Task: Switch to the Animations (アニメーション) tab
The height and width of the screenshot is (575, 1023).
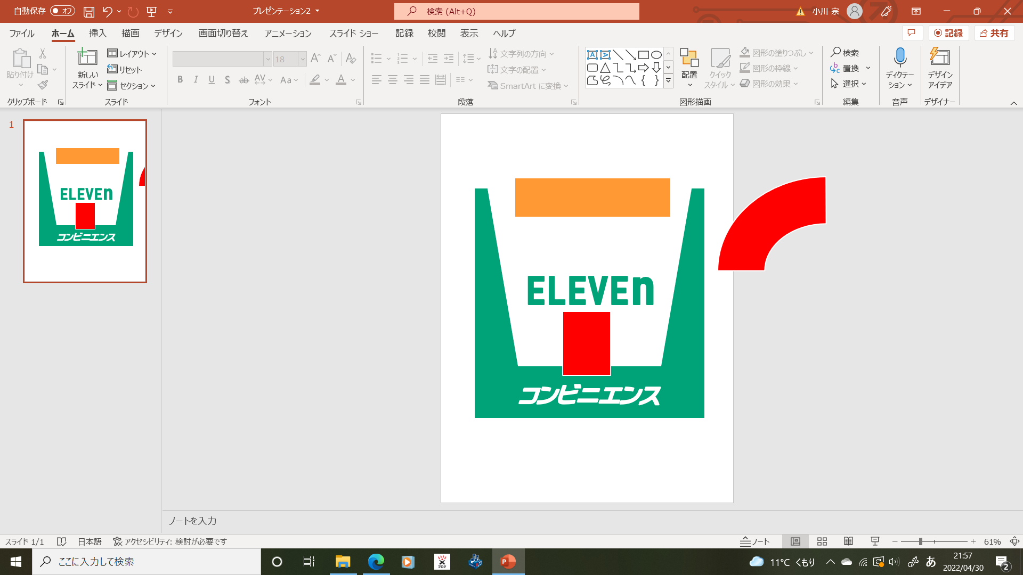Action: [288, 34]
